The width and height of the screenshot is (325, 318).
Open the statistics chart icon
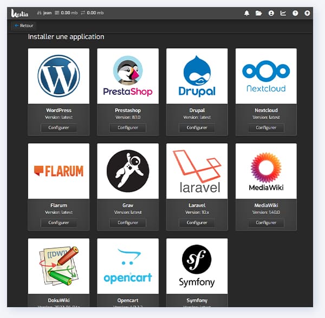[x=283, y=13]
